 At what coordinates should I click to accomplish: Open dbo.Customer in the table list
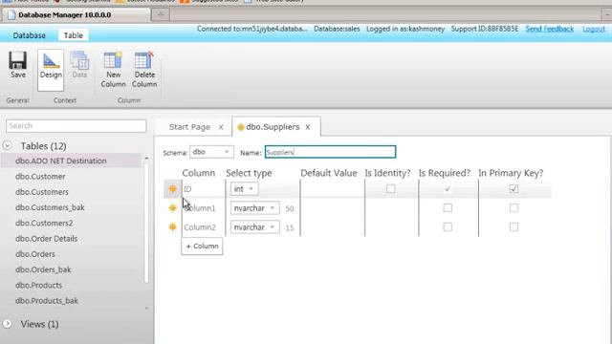pos(40,176)
